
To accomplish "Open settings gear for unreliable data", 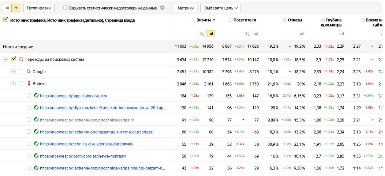I will click(163, 8).
